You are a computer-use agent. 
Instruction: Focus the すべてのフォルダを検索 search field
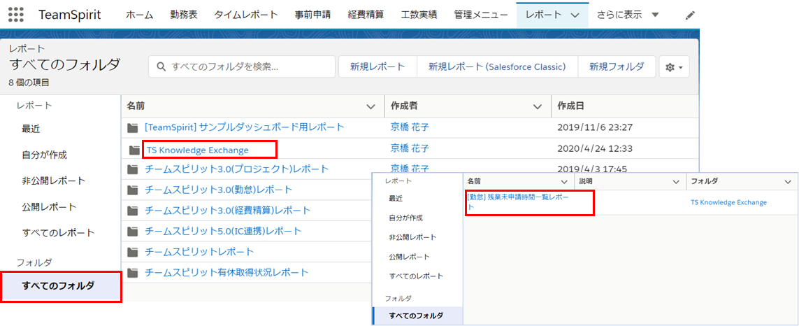[242, 67]
